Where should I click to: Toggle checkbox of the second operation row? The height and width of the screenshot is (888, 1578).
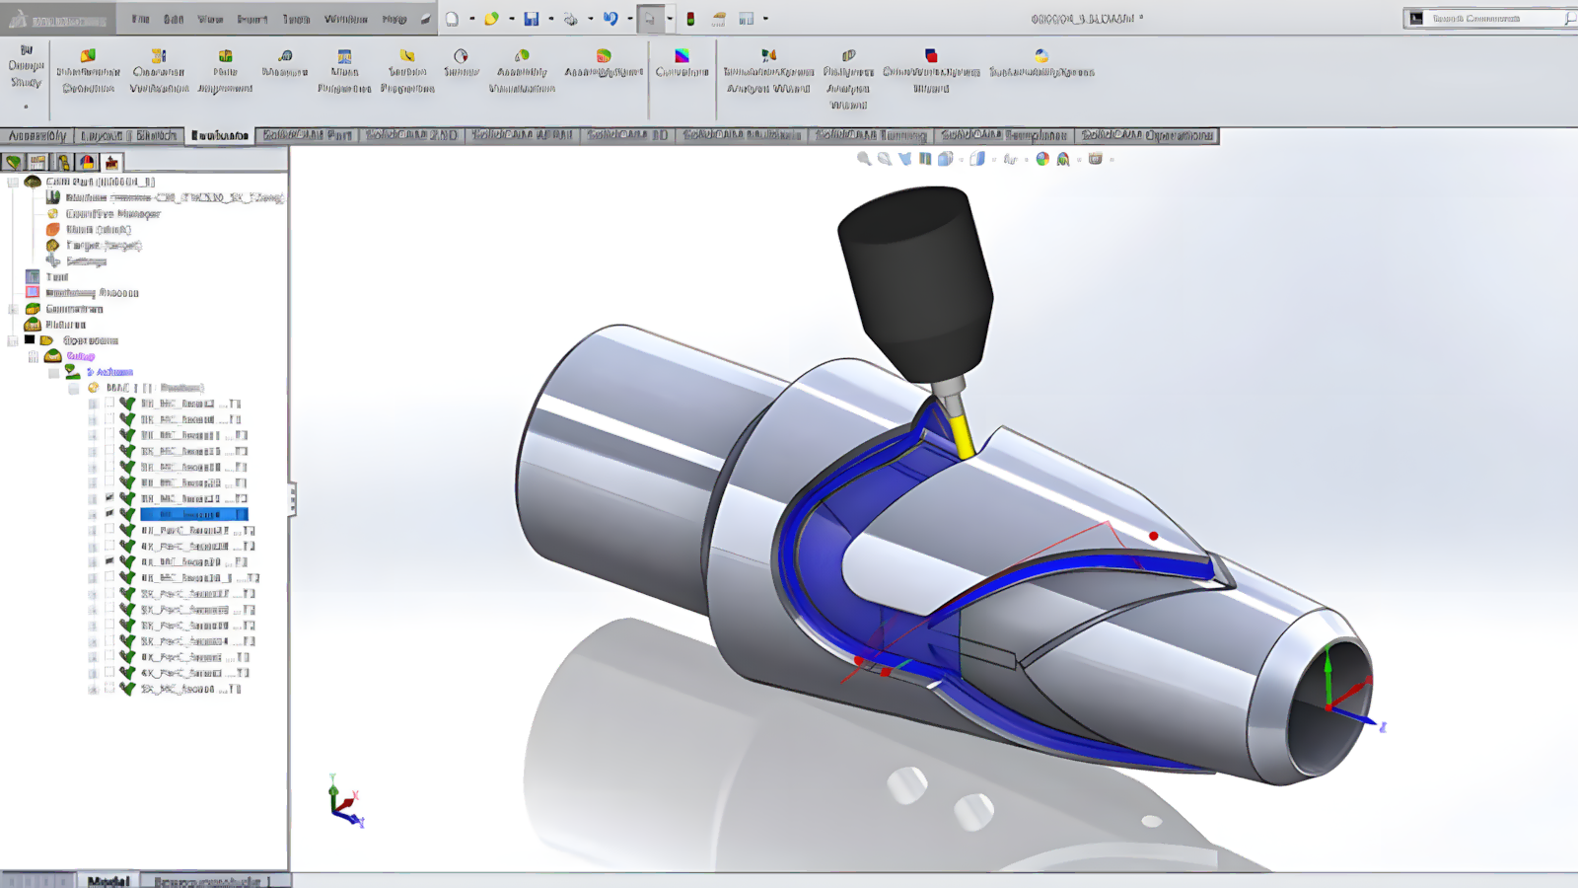109,419
